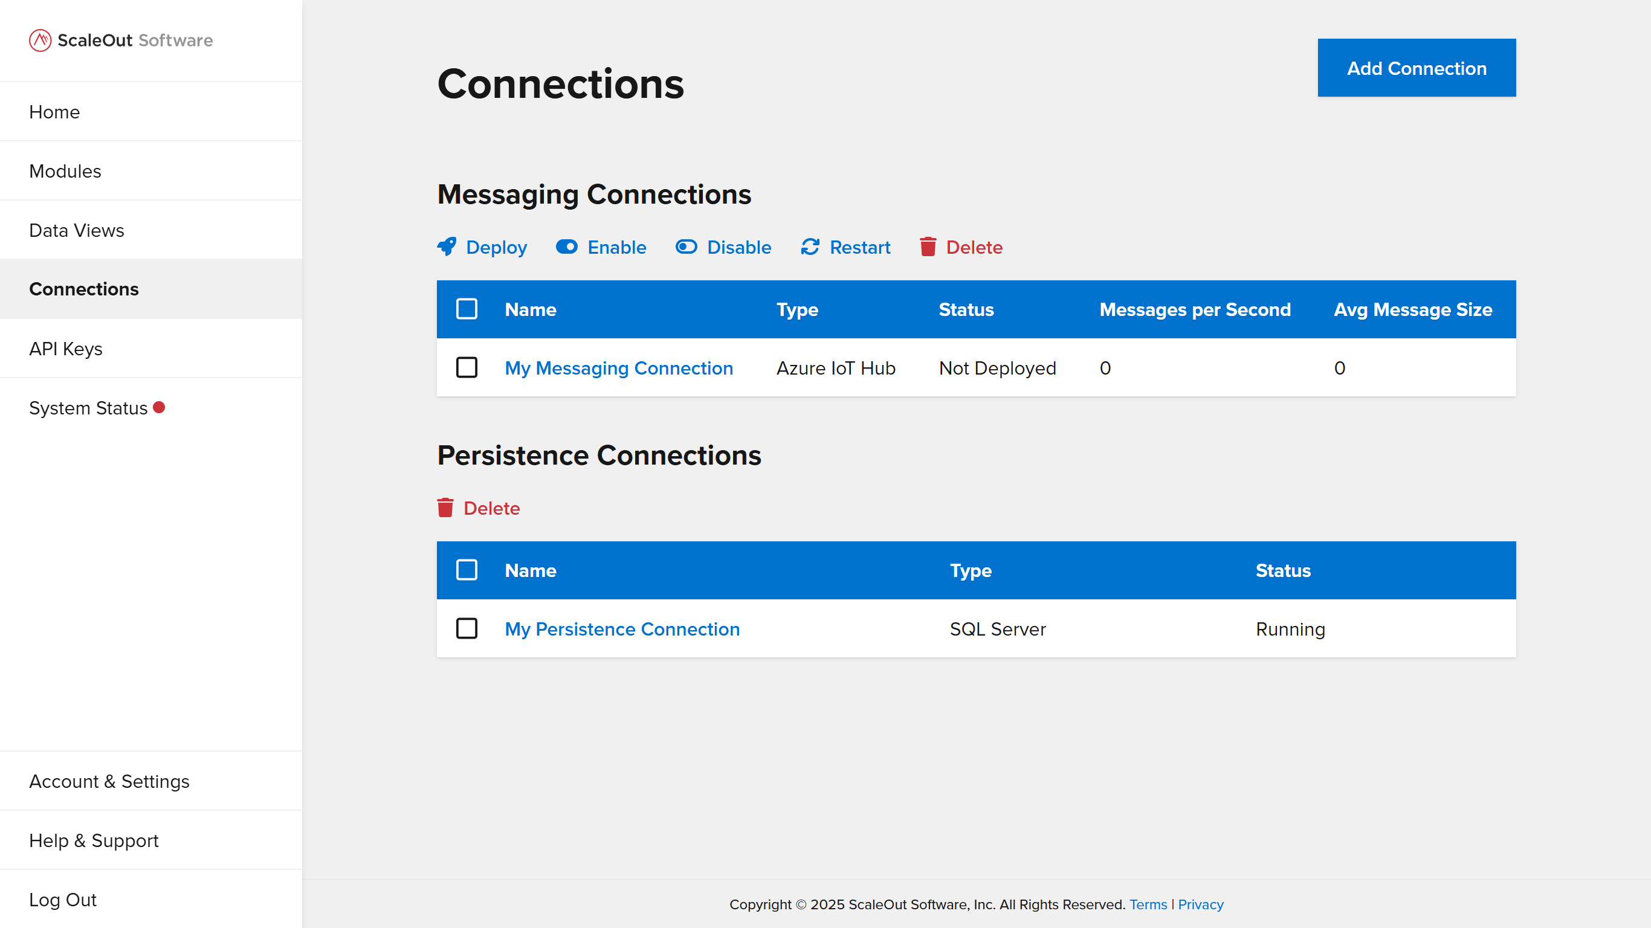
Task: Open the Terms link in footer
Action: tap(1148, 904)
